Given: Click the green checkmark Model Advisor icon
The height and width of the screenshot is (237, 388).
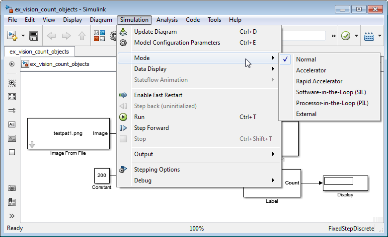Looking at the screenshot, I should [x=346, y=36].
